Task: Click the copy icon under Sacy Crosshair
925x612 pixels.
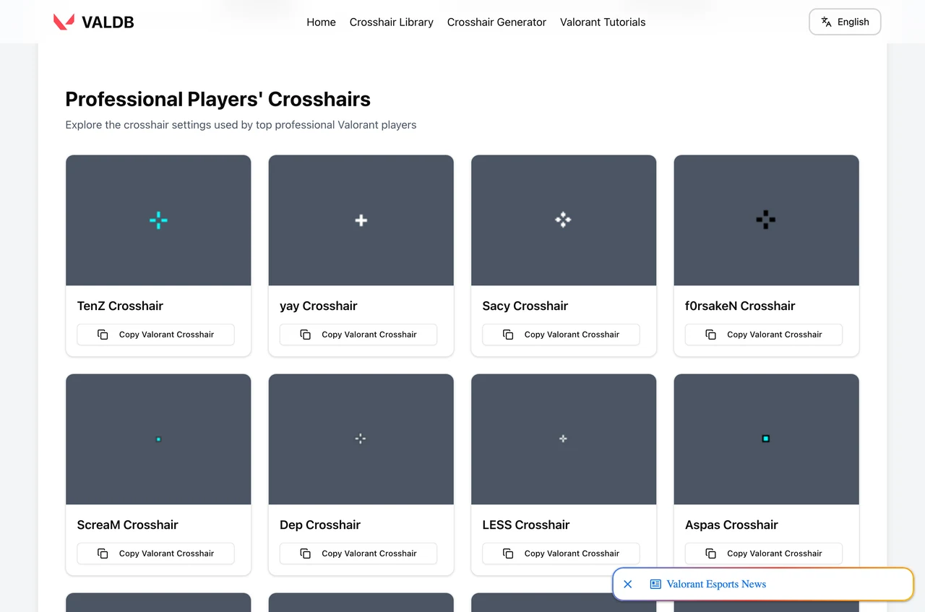Action: (508, 335)
